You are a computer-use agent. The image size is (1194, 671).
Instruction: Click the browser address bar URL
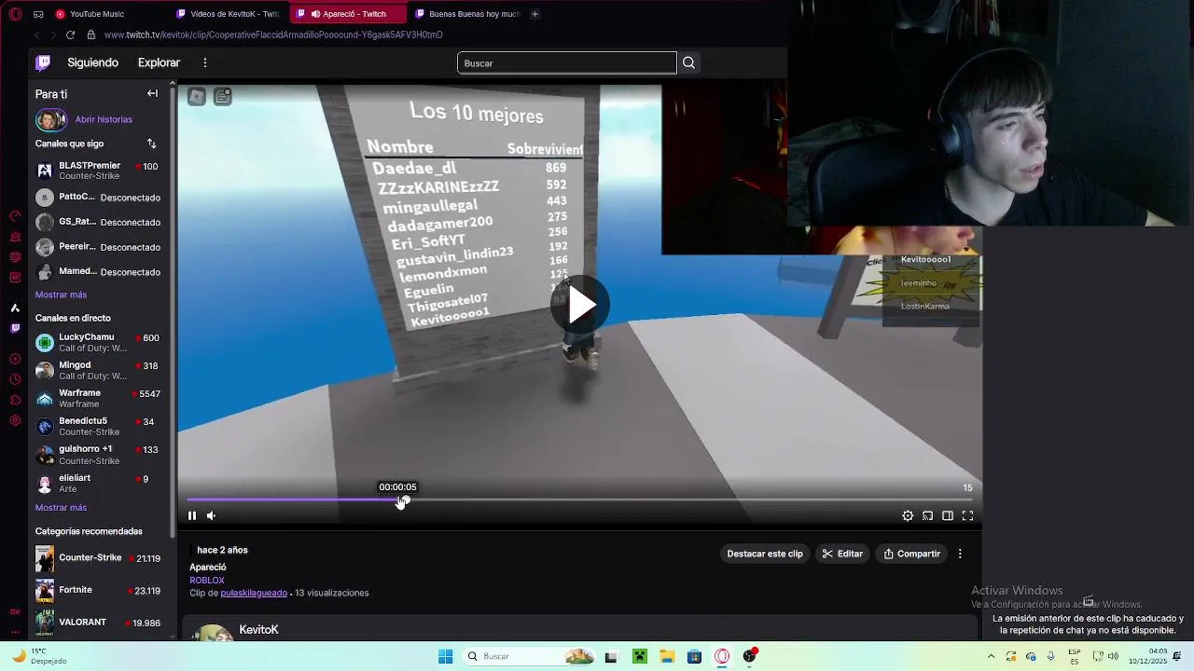point(273,34)
